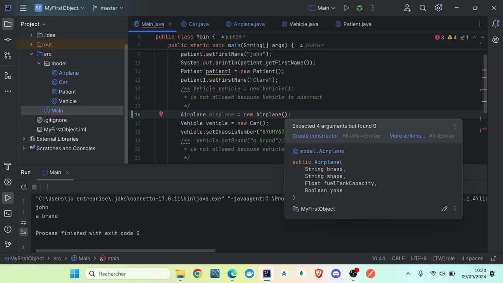
Task: Collapse the src folder
Action: [31, 54]
